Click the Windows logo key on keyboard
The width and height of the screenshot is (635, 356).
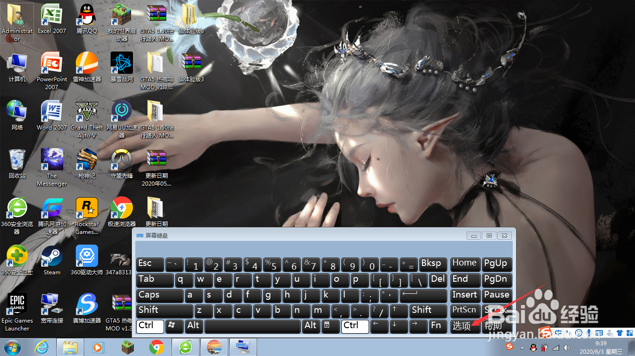click(174, 326)
